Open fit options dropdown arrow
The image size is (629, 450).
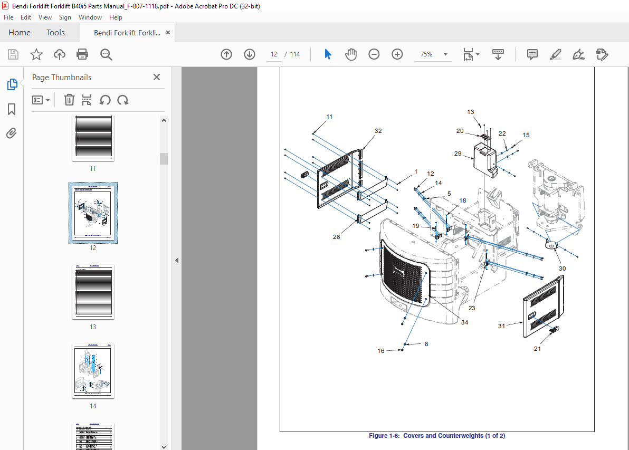(x=478, y=54)
